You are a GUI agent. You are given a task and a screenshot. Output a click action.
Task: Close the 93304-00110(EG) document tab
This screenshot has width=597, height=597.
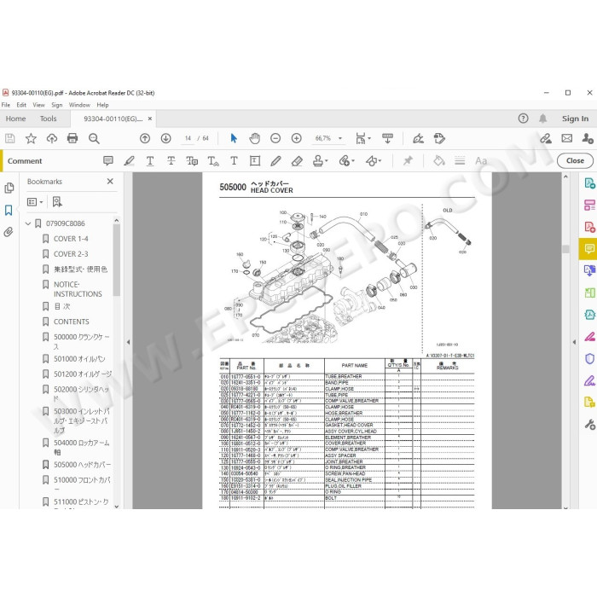pos(150,119)
